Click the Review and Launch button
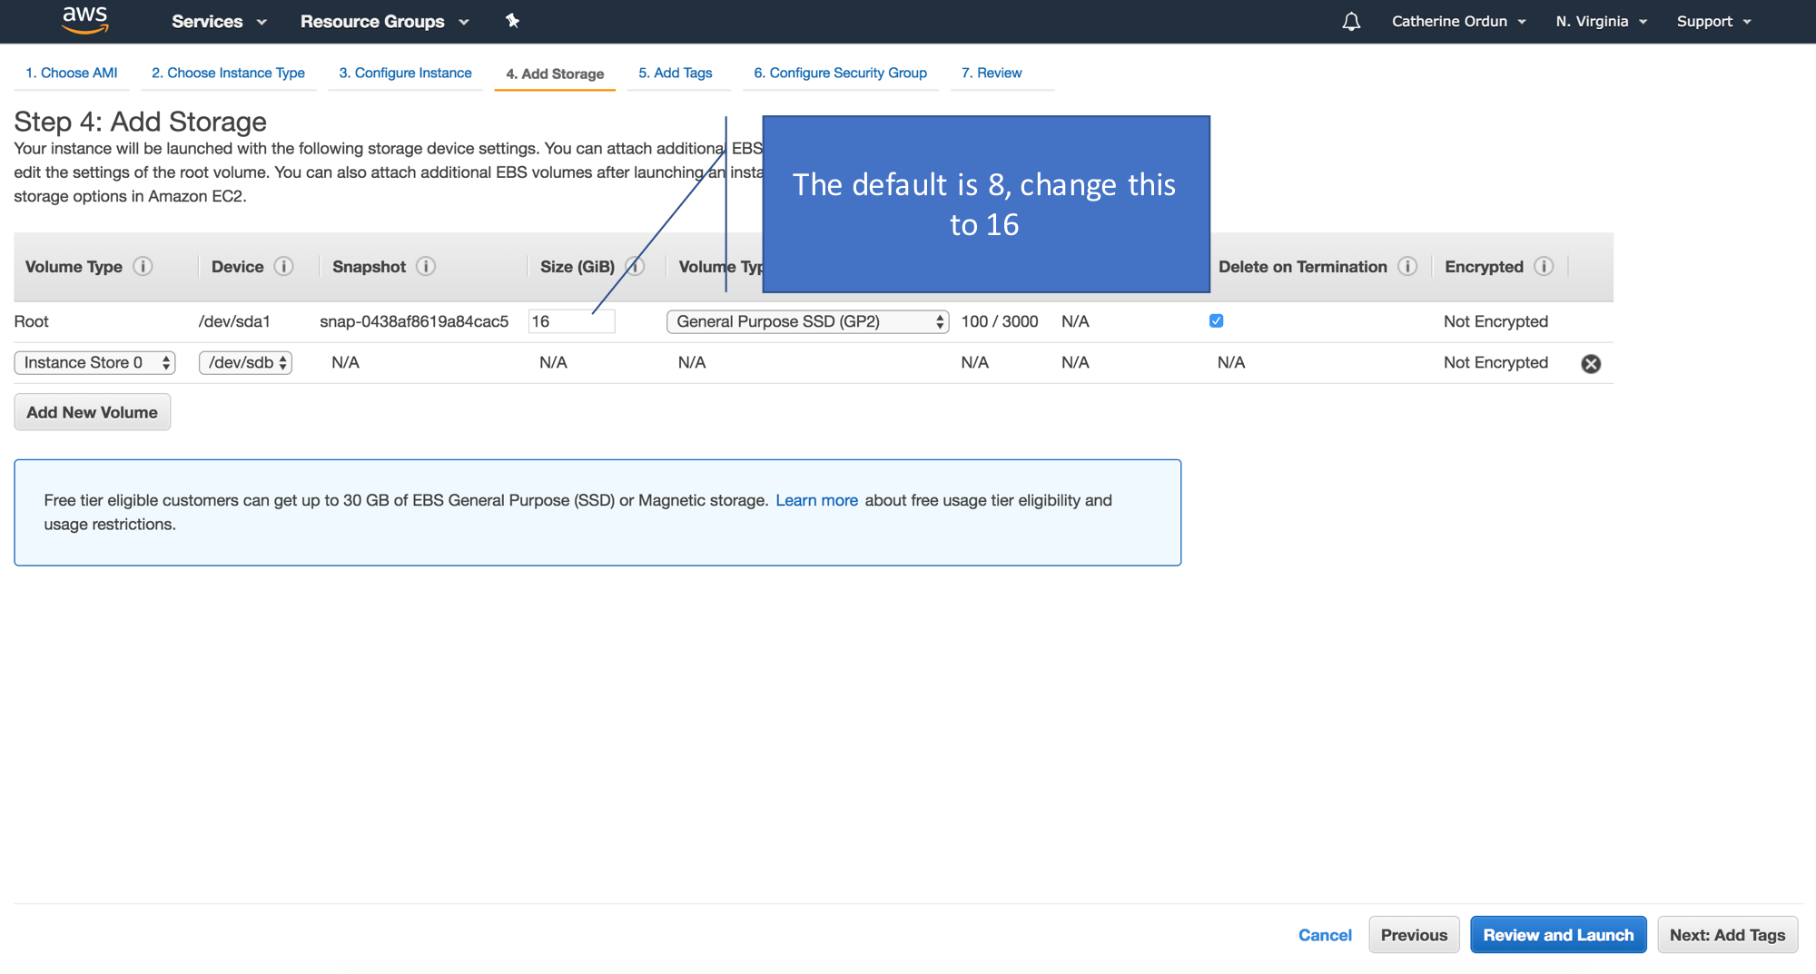Screen dimensions: 1816x974 pyautogui.click(x=1557, y=934)
